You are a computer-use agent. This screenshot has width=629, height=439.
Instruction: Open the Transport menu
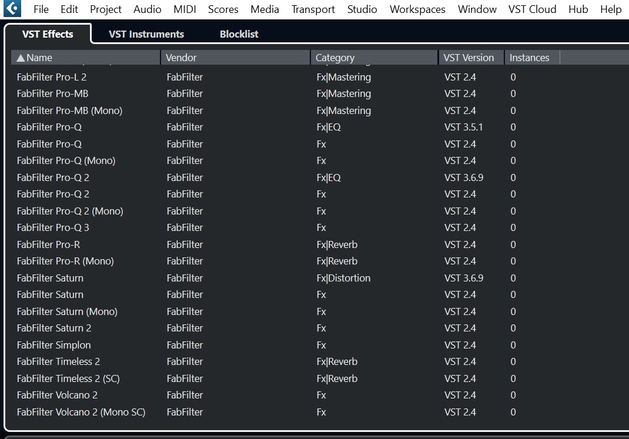click(x=313, y=9)
